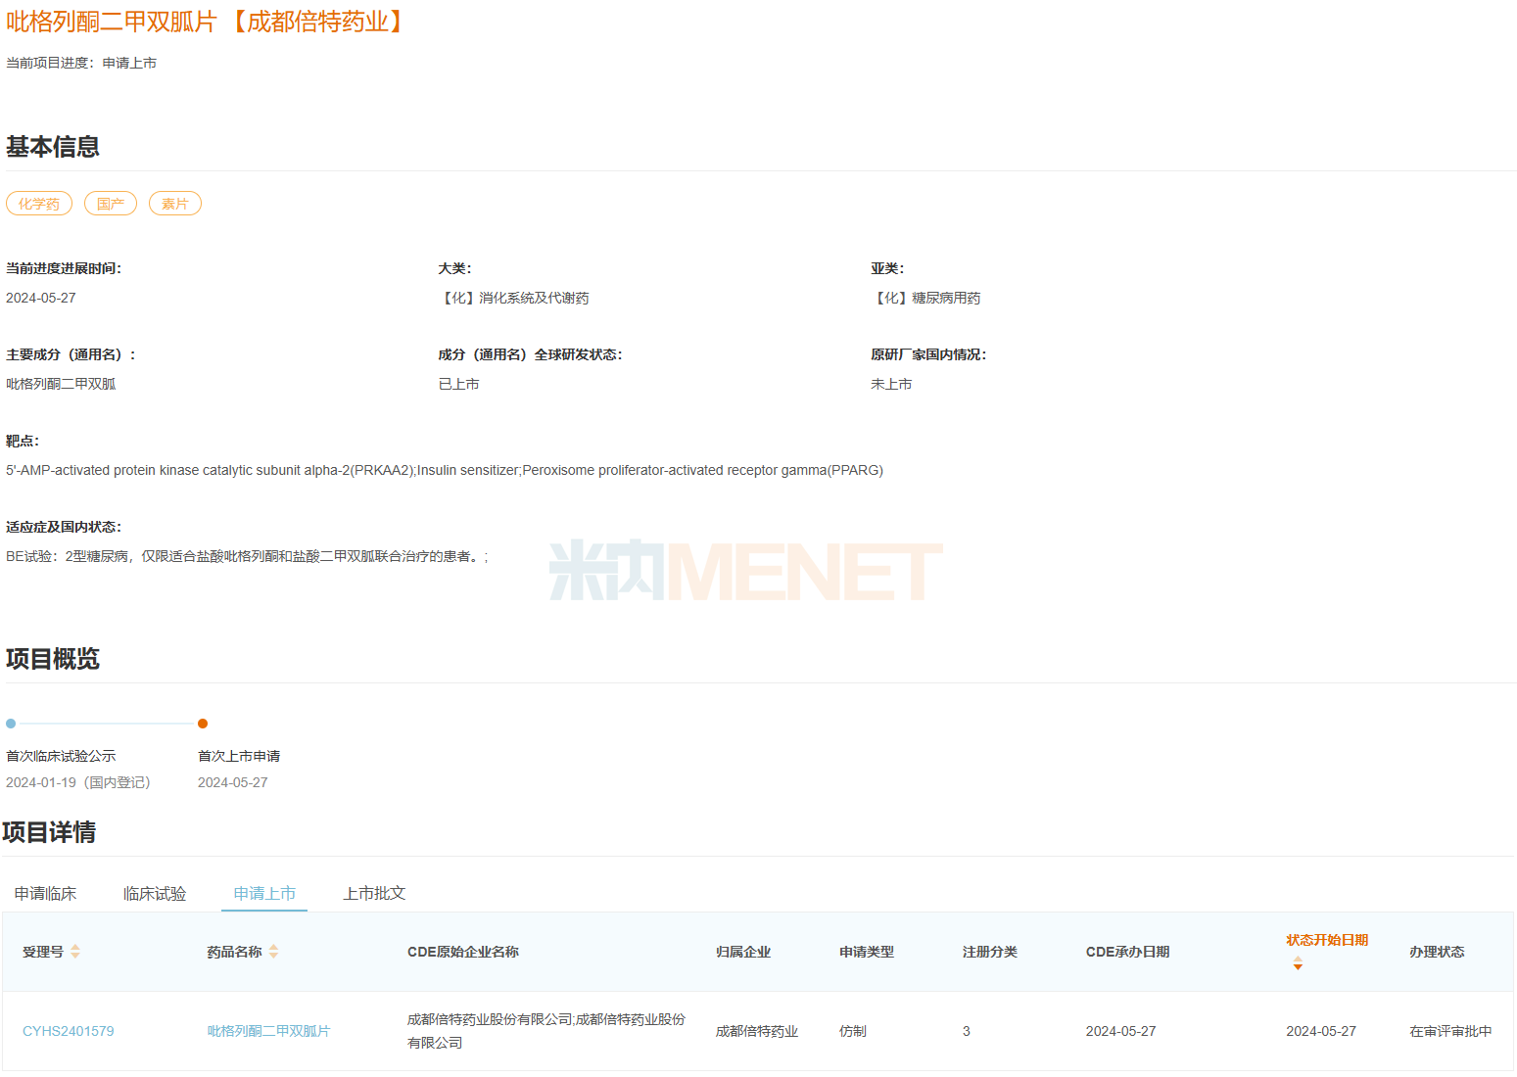Switch to the 临床试验 tab
This screenshot has height=1077, width=1517.
coord(155,893)
